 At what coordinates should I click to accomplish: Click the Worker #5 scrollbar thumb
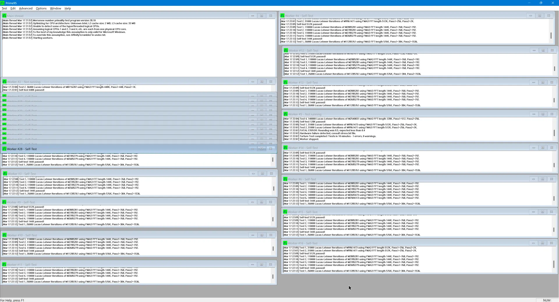pyautogui.click(x=554, y=133)
